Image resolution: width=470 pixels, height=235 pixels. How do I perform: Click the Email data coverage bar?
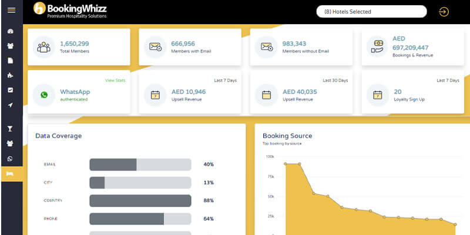(140, 164)
